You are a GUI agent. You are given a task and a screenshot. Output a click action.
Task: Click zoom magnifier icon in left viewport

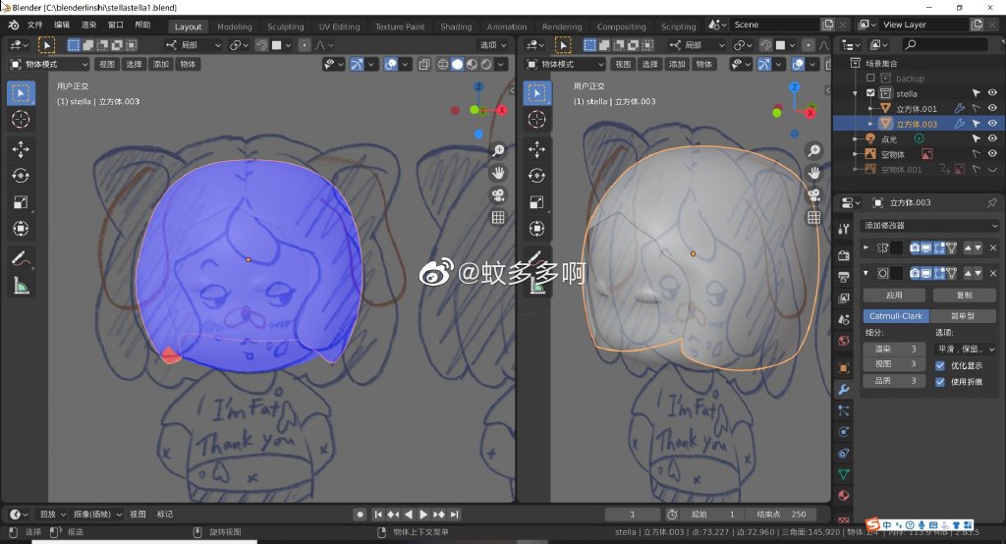coord(498,151)
